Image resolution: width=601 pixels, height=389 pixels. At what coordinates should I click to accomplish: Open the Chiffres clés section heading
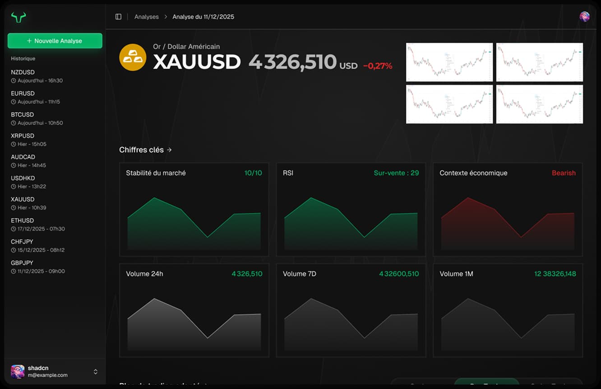pyautogui.click(x=141, y=150)
